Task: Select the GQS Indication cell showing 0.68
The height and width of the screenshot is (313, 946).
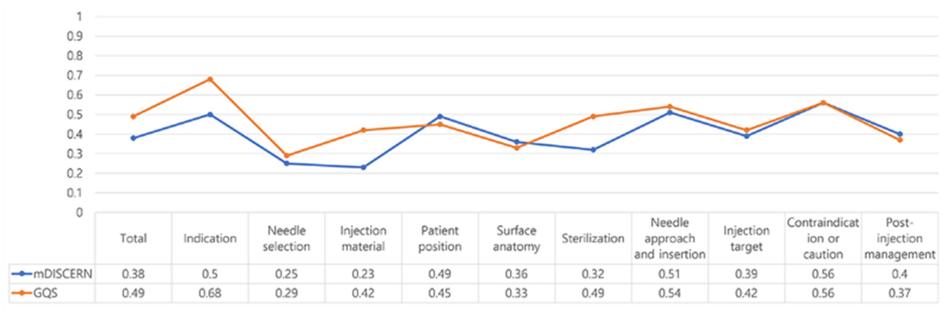Action: [x=210, y=293]
